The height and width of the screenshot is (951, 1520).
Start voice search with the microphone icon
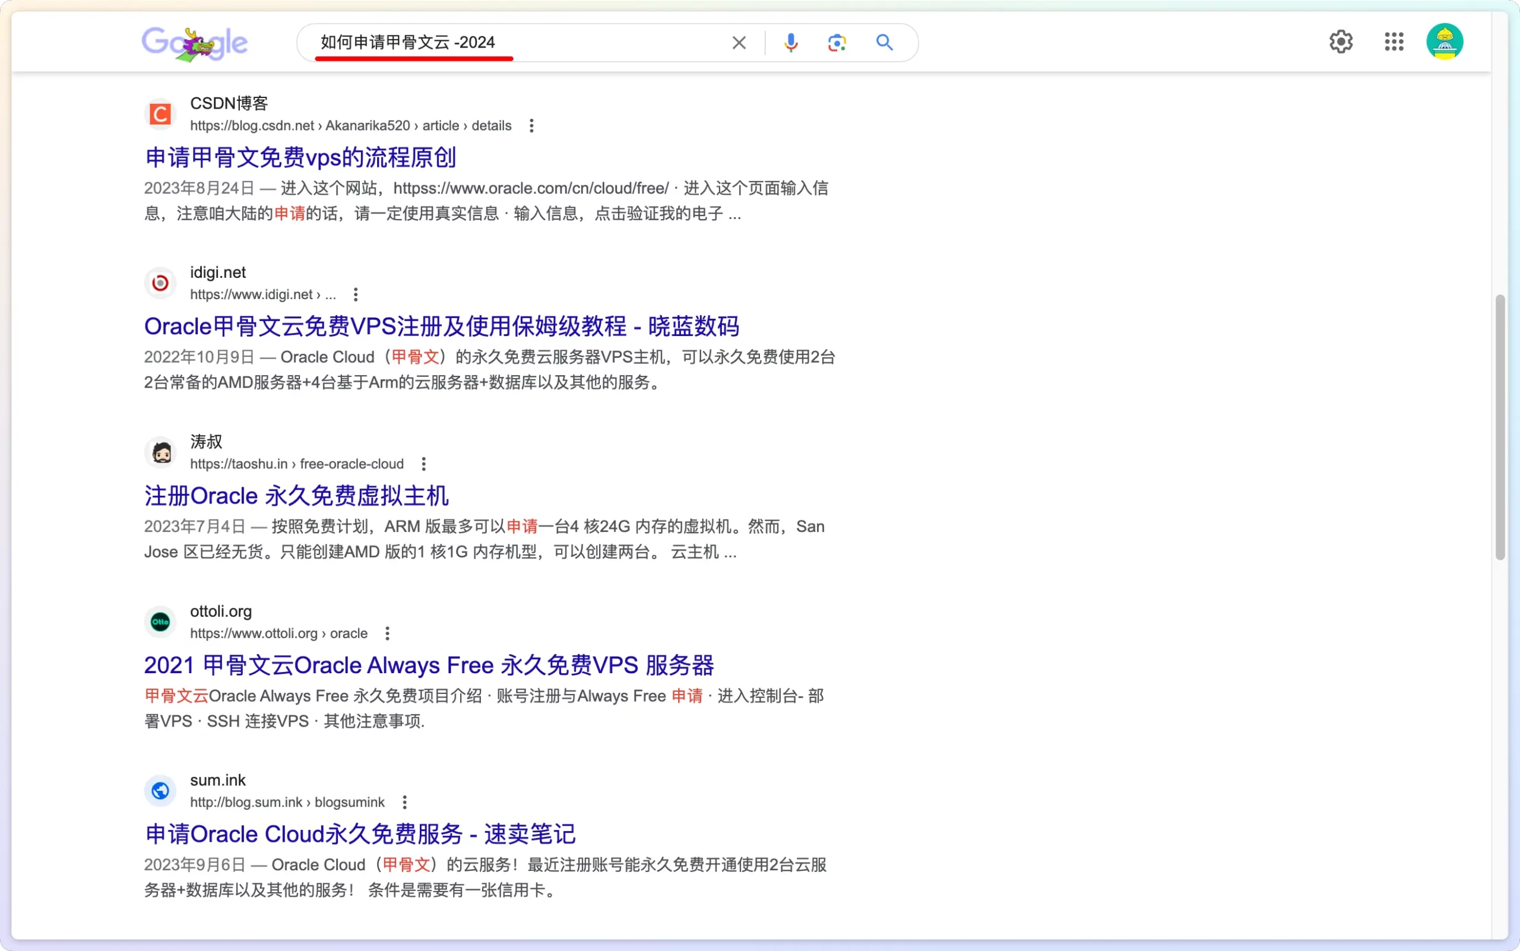click(x=791, y=43)
